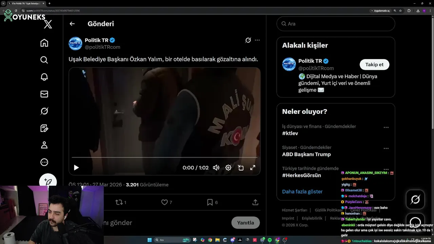The height and width of the screenshot is (244, 434).
Task: Click the browser address bar URL
Action: pos(53,11)
